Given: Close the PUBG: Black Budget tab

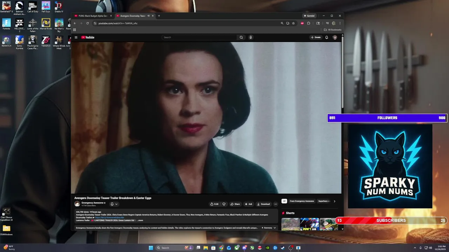Looking at the screenshot, I should [111, 16].
